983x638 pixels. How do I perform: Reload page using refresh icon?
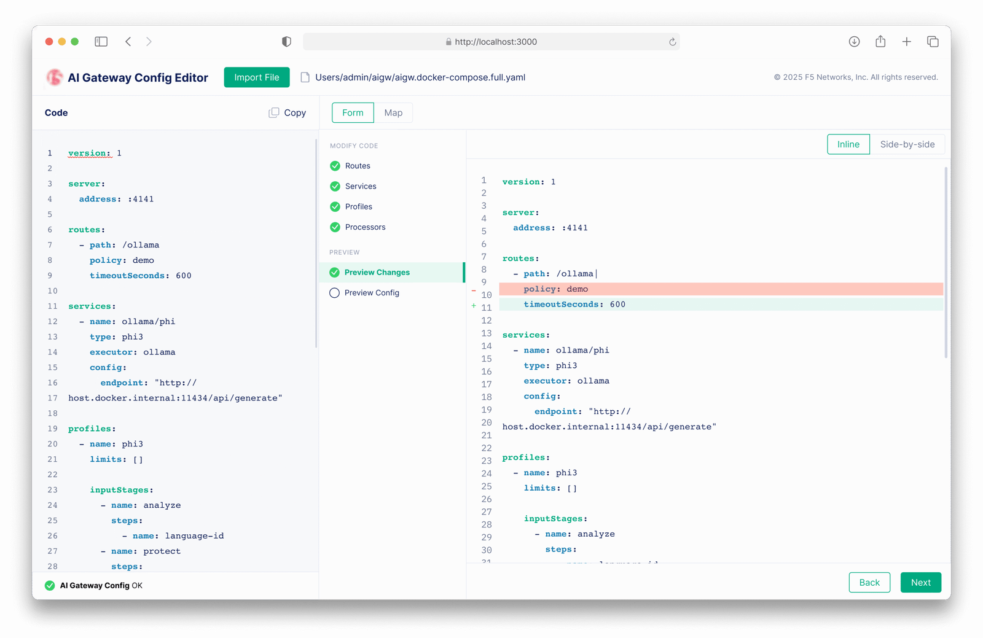tap(672, 42)
